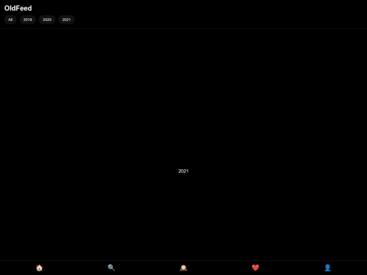The width and height of the screenshot is (367, 275).
Task: Filter feed by 2019
Action: click(28, 20)
